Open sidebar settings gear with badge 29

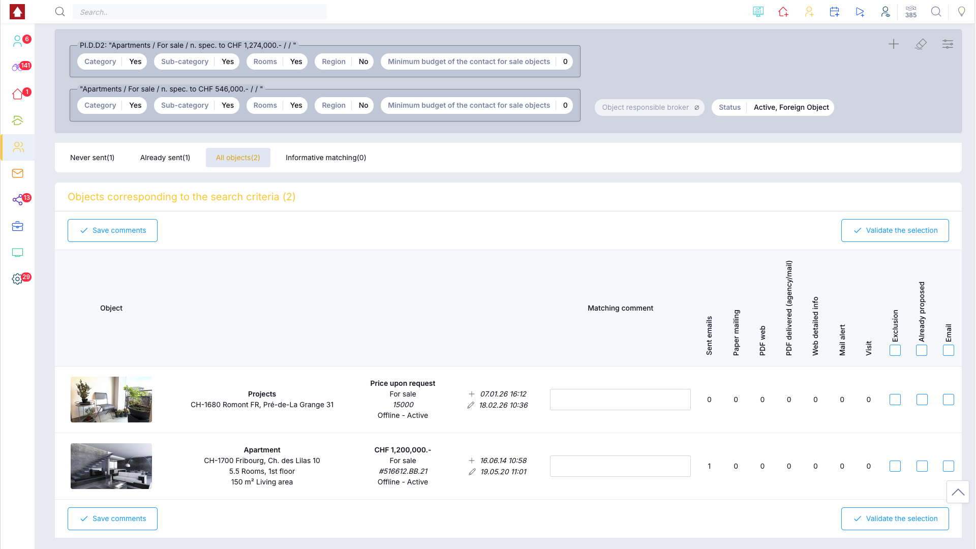pos(18,279)
